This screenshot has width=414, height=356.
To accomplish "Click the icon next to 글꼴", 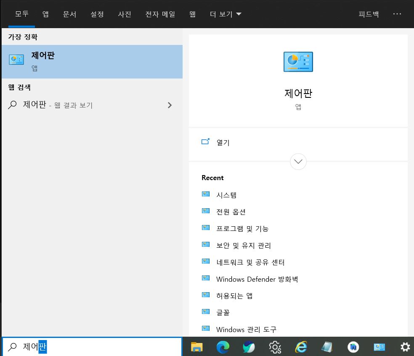I will point(206,311).
